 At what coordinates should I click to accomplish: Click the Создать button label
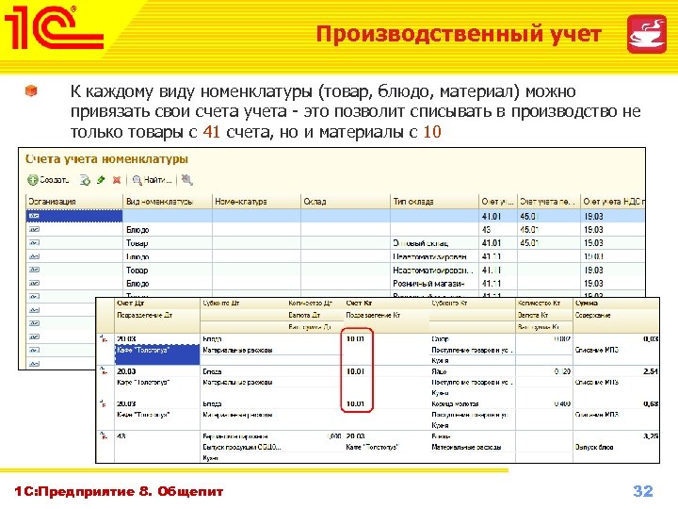coord(54,180)
